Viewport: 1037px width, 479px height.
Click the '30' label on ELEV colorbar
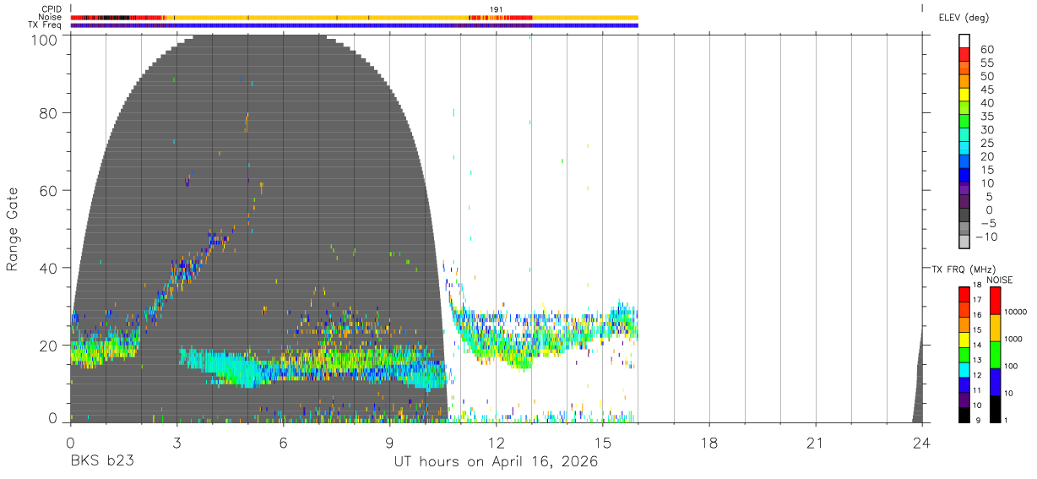coord(986,130)
